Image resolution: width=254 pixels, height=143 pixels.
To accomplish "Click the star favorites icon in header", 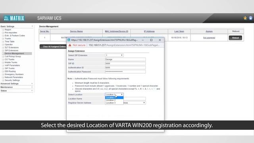I will (245, 18).
